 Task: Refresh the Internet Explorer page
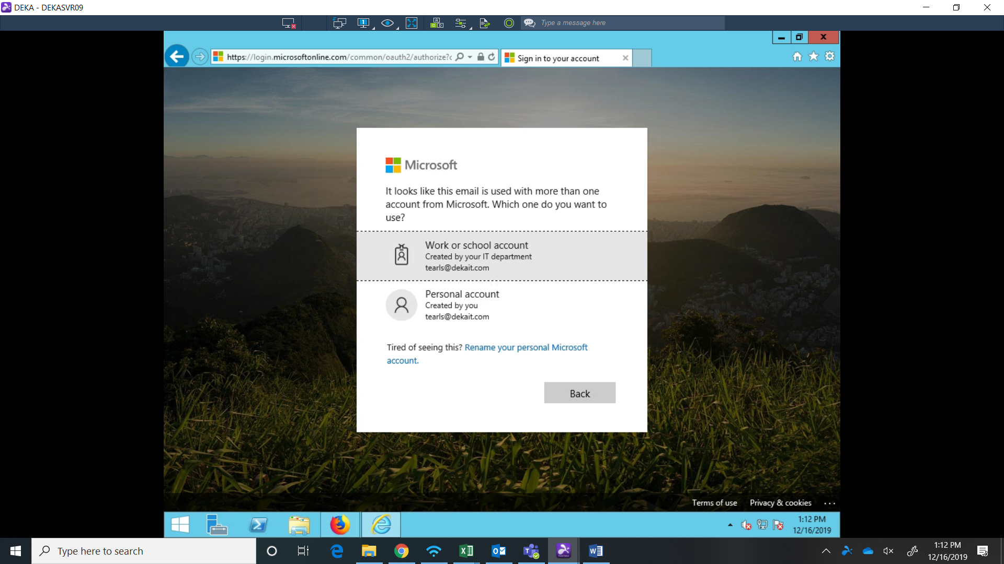(492, 57)
